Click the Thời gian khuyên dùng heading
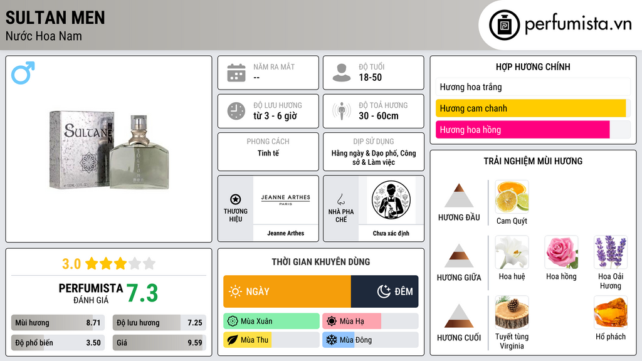Viewport: 642px width, 361px height. [321, 262]
